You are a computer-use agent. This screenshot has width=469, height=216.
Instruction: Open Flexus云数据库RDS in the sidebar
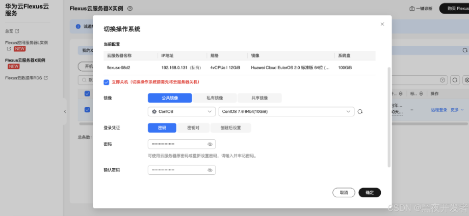pyautogui.click(x=23, y=78)
